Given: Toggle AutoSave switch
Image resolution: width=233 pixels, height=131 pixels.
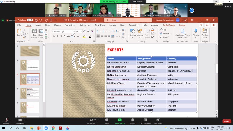Looking at the screenshot, I should 30,20.
